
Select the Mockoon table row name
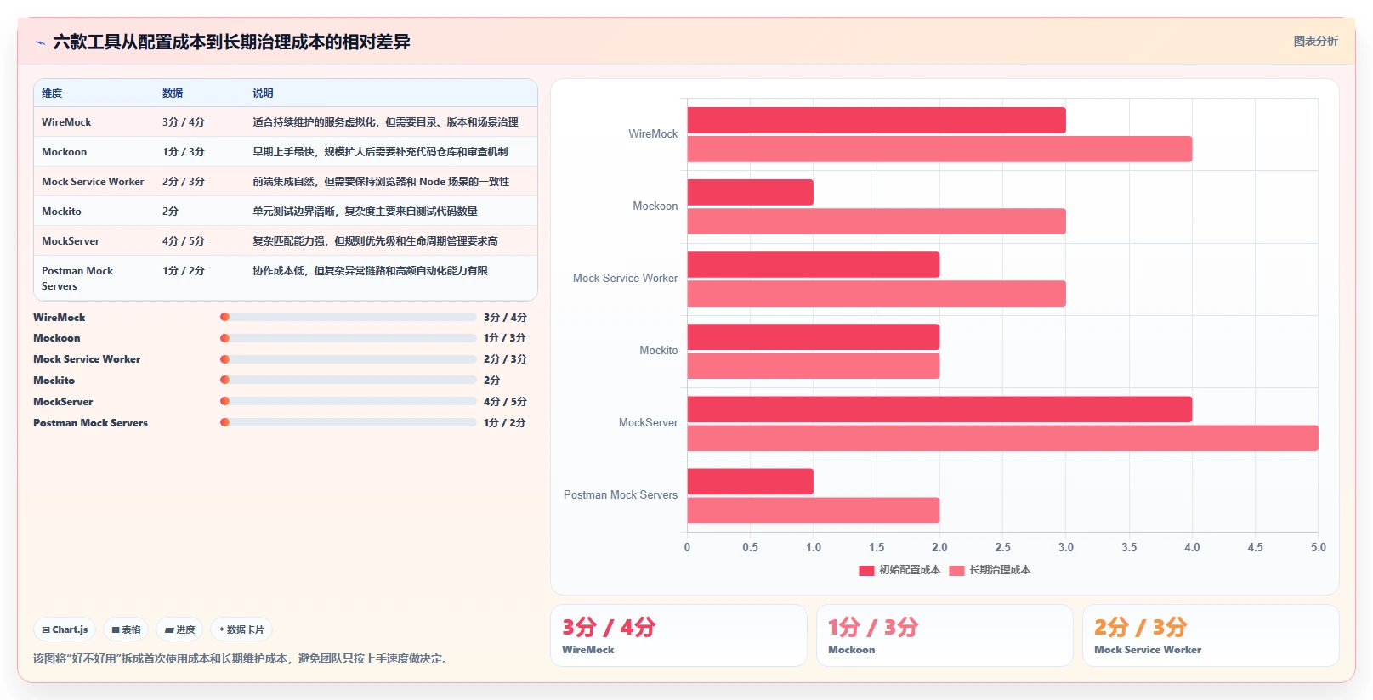coord(65,152)
